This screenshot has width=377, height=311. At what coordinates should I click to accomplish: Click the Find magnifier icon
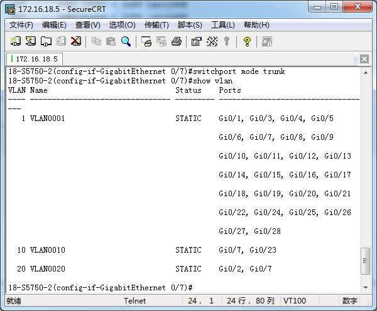(126, 41)
